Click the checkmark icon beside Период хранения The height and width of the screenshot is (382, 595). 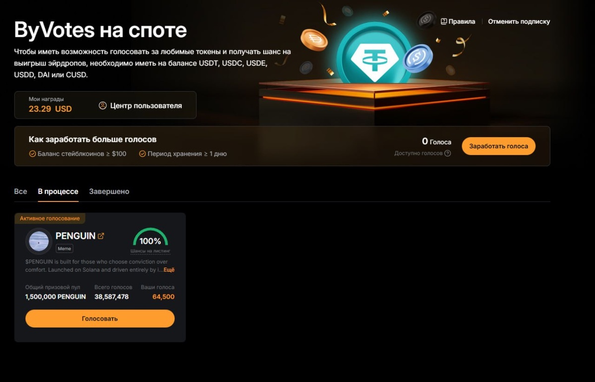point(142,154)
